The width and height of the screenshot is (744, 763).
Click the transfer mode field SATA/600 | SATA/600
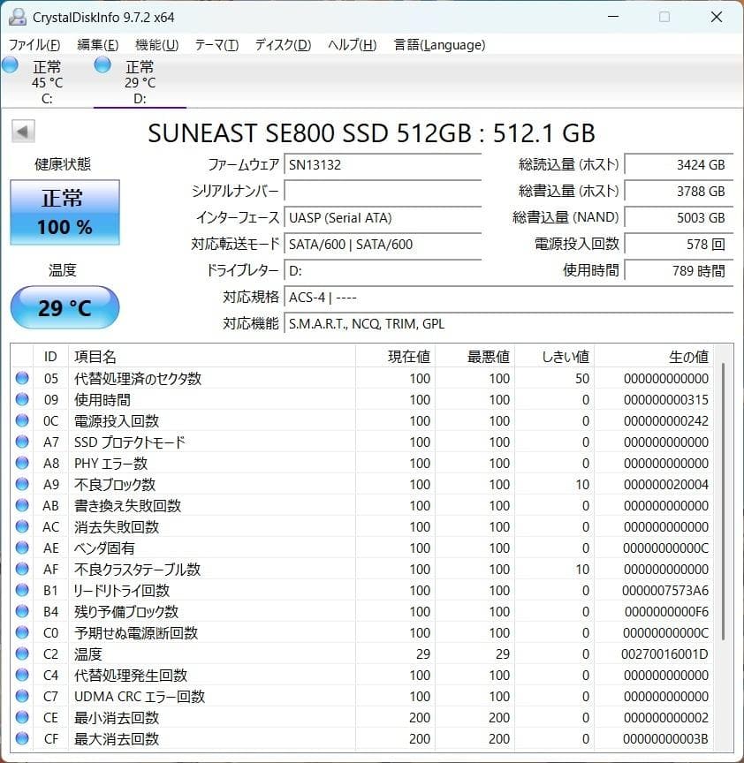coord(383,244)
